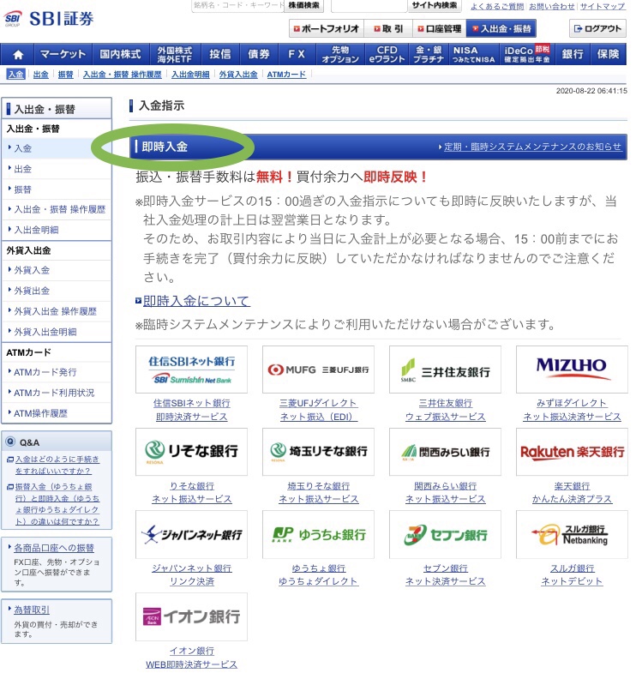The image size is (642, 685).
Task: Open the 先物オプション menu
Action: tap(340, 54)
